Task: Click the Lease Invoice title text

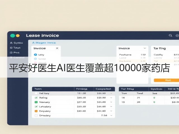Action: (x=43, y=35)
